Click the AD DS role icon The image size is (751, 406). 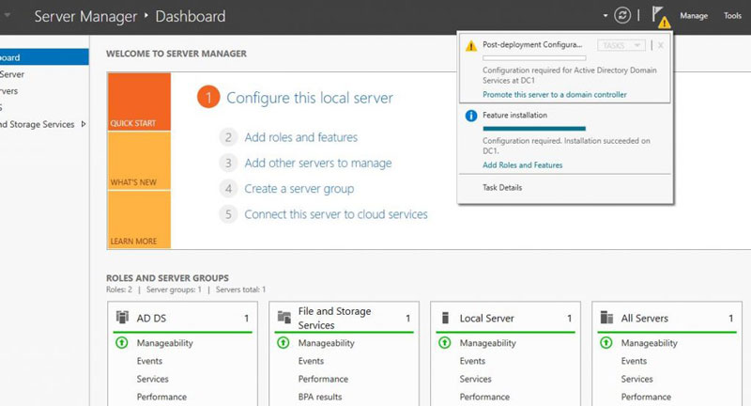(x=123, y=317)
